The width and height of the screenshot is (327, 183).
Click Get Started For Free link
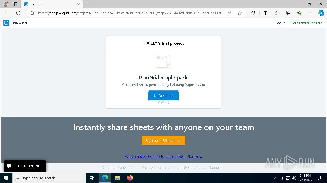(x=306, y=23)
